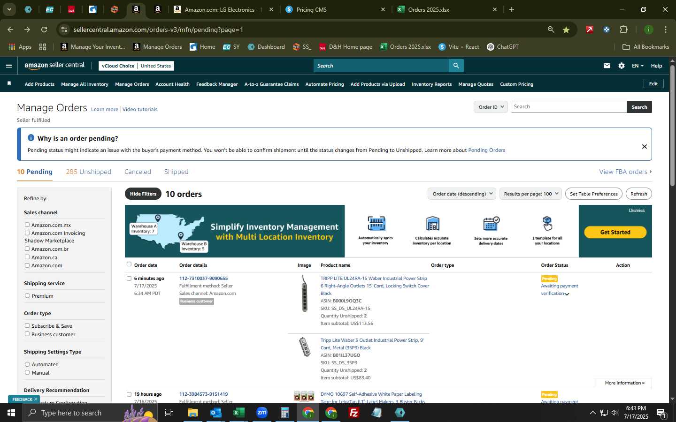Viewport: 676px width, 422px height.
Task: Open the Order date (descending) sort dropdown
Action: point(462,194)
